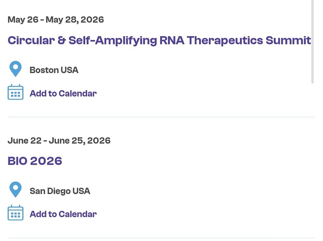Click the May 26 - May 28, 2026 date
323x241 pixels.
[x=56, y=20]
